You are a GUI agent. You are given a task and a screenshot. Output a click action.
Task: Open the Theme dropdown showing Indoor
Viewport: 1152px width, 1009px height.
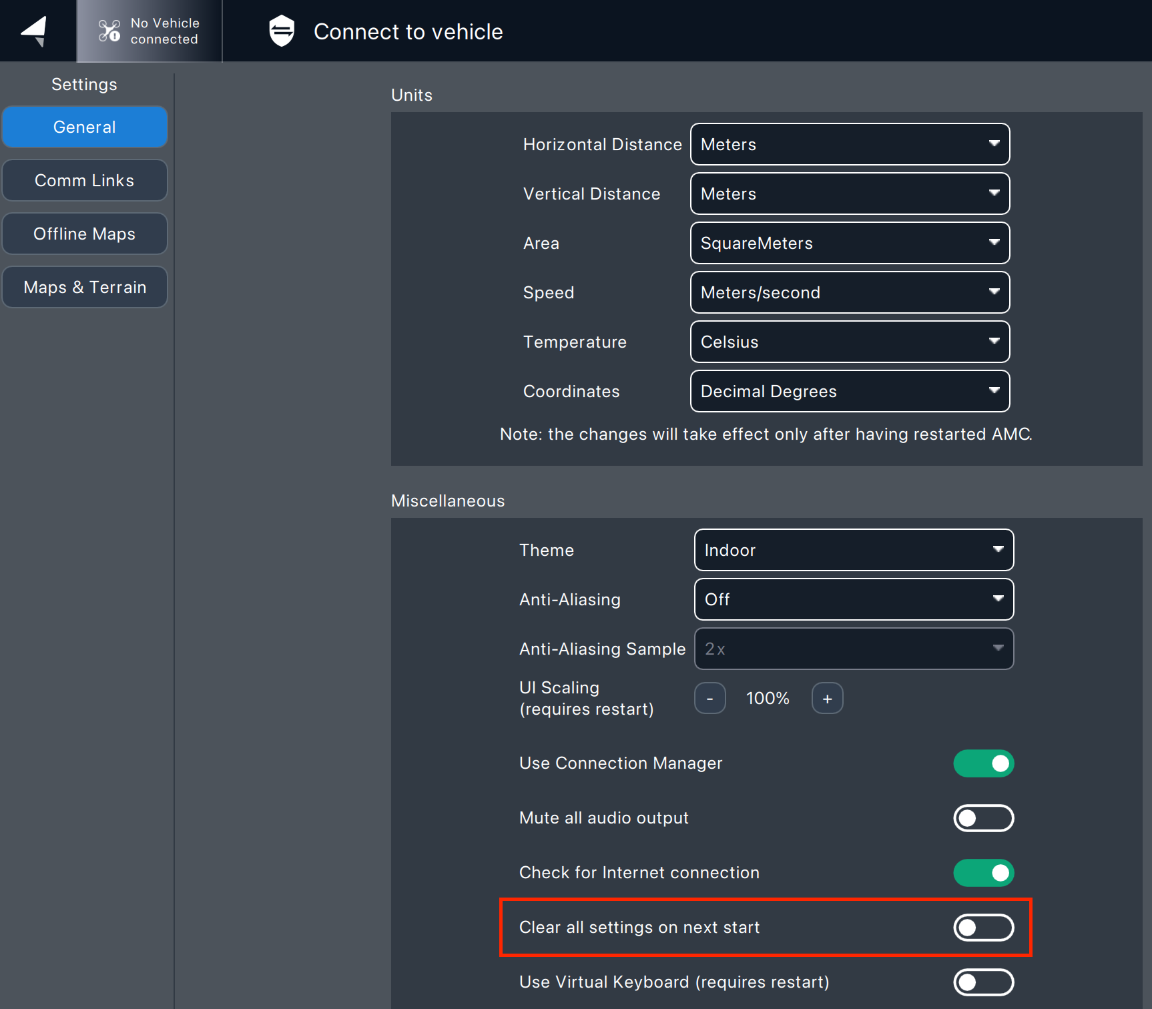pos(853,550)
